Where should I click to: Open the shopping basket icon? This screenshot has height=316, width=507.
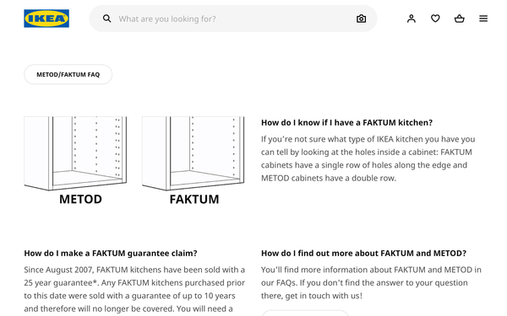460,19
